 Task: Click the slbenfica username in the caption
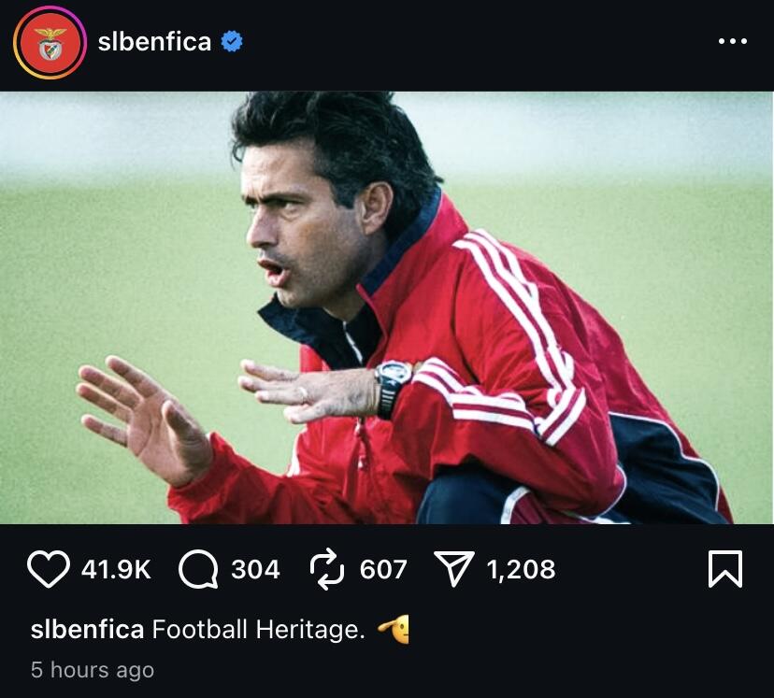[87, 630]
